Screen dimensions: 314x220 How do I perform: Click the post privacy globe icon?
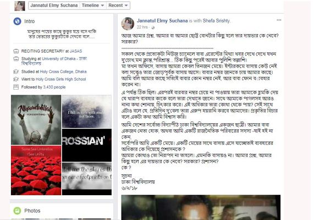(153, 28)
